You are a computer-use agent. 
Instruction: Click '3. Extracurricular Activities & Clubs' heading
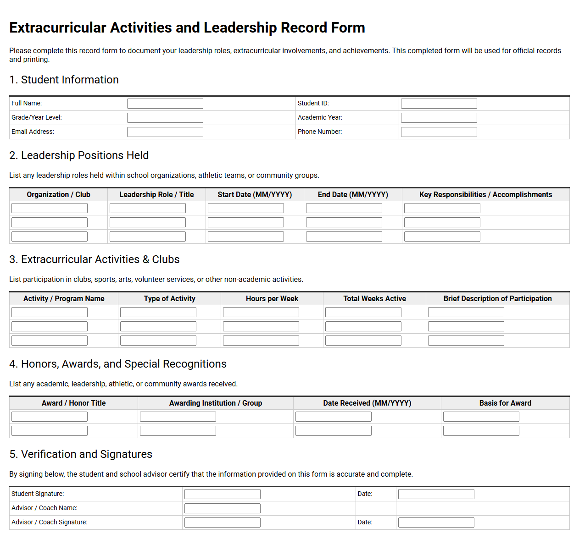tap(95, 259)
